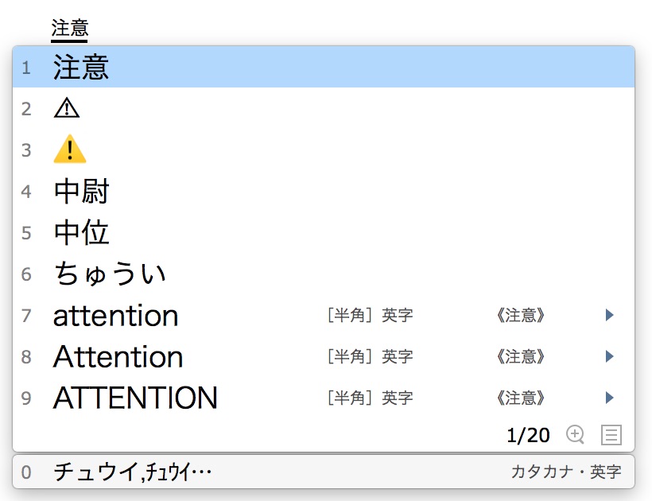Click the [半角] 英字 label on ATTENTION row
Image resolution: width=652 pixels, height=501 pixels.
pyautogui.click(x=370, y=398)
